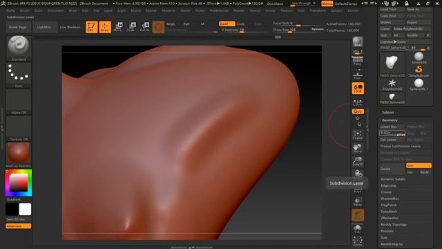Click Make PolyMesh3D button
Screen dimensions: 442x249
point(412,29)
